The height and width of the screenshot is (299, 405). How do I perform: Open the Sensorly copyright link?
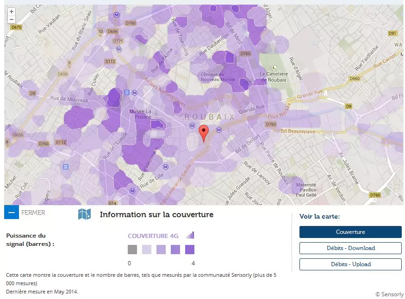coord(389,294)
